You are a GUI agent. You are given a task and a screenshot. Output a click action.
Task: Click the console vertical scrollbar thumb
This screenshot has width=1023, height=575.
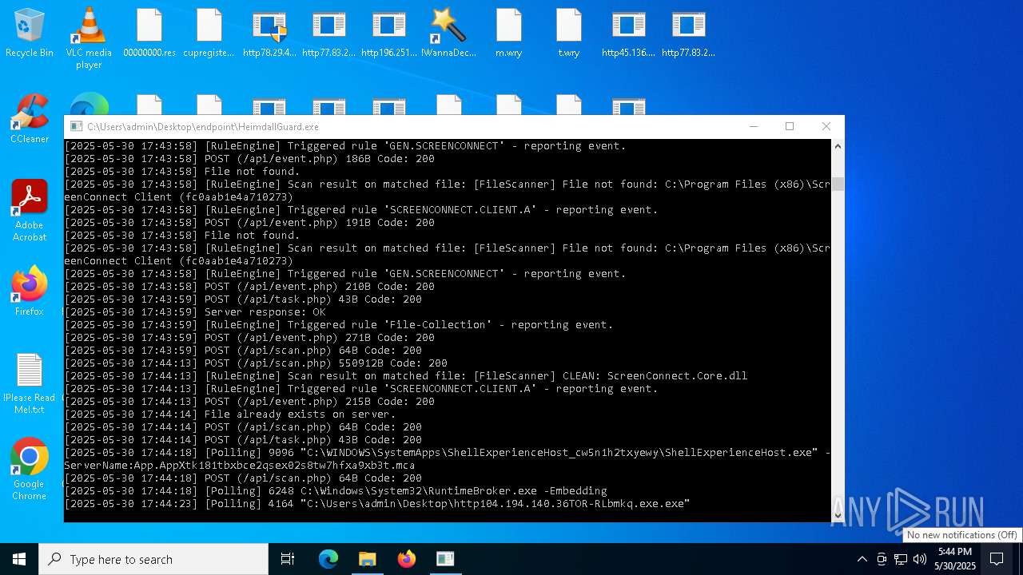pyautogui.click(x=838, y=184)
